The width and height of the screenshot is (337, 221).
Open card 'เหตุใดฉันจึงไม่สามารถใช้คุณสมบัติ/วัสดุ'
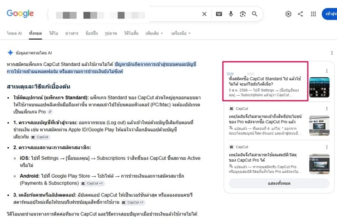click(x=263, y=157)
